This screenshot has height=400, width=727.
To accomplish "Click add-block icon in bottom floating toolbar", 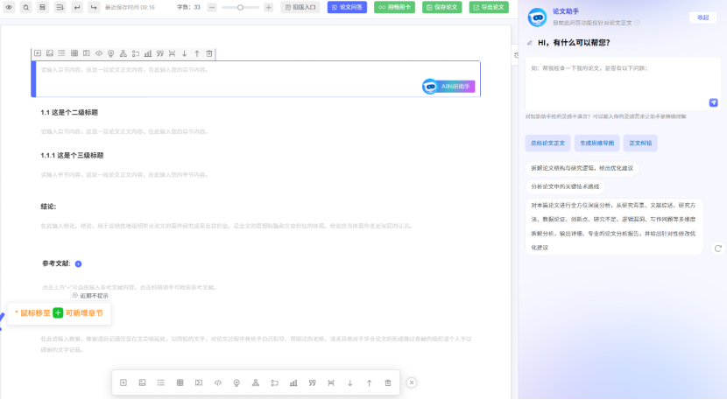I will [x=124, y=382].
